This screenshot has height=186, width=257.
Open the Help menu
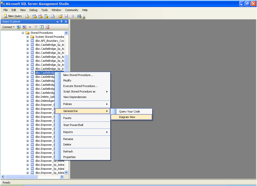coord(85,10)
